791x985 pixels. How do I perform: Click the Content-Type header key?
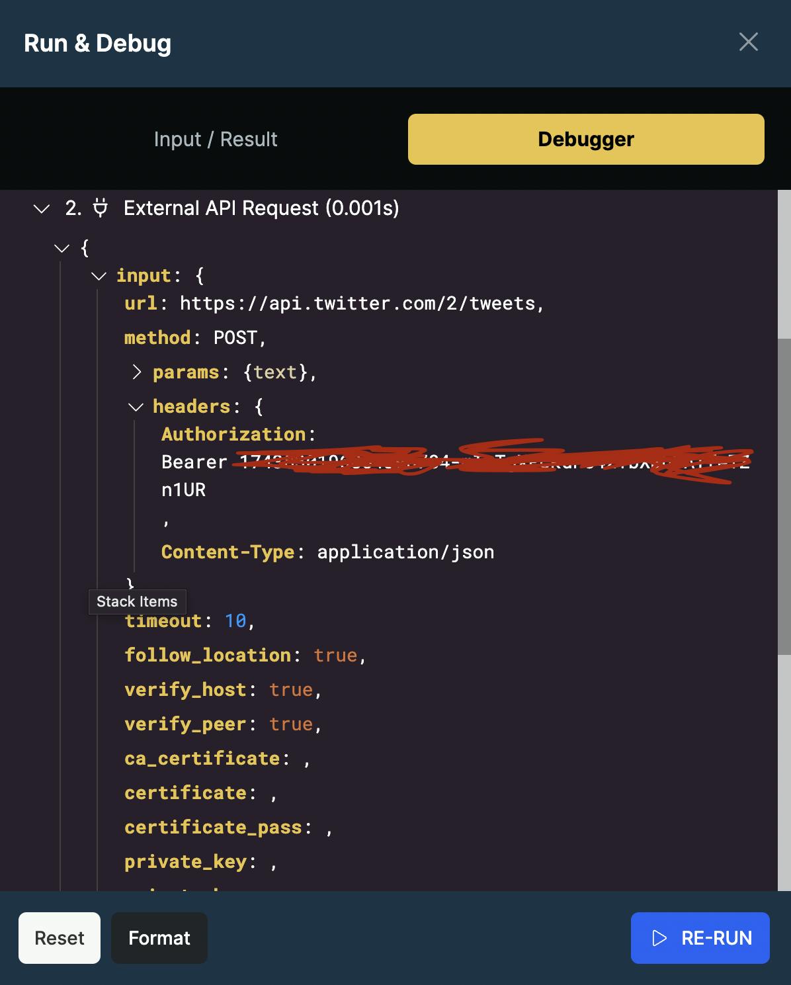(x=228, y=552)
